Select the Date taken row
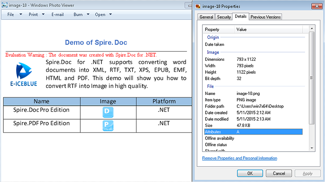Screen dimensions: 325x182 [x=253, y=44]
